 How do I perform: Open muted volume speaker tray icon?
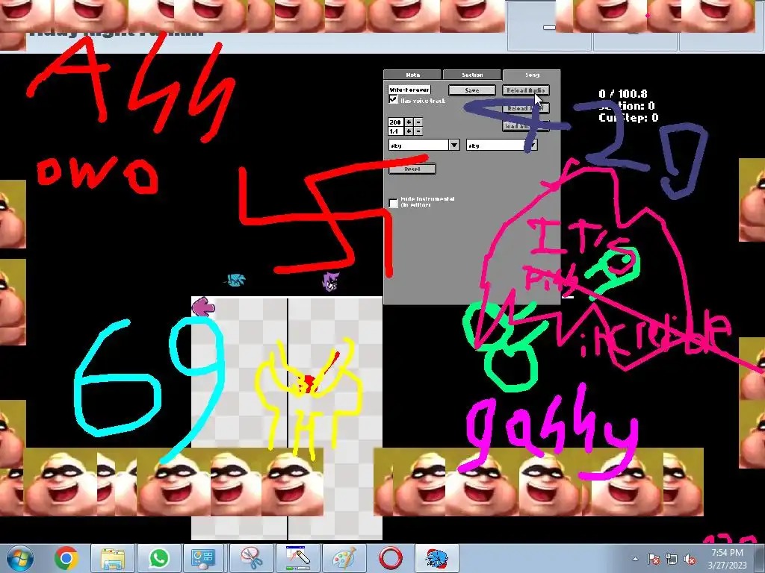coord(690,559)
